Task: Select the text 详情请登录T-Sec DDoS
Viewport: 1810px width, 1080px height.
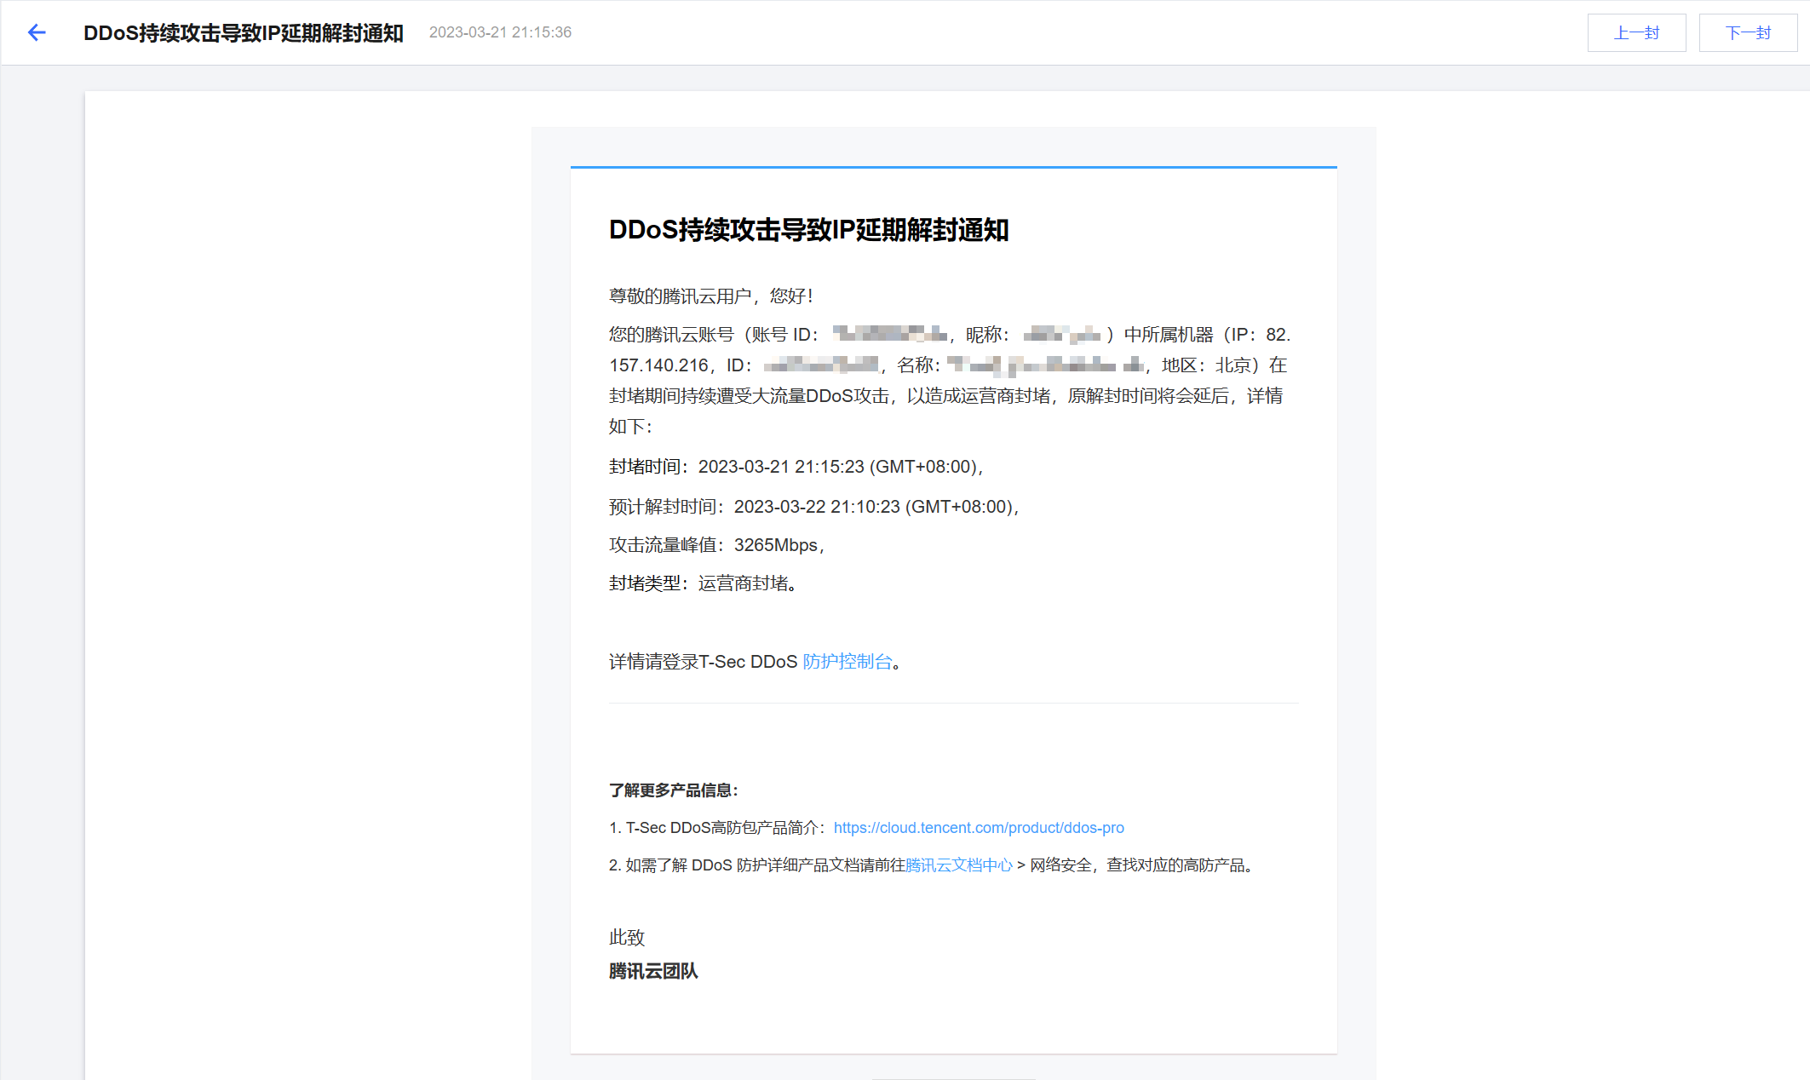Action: (x=704, y=662)
